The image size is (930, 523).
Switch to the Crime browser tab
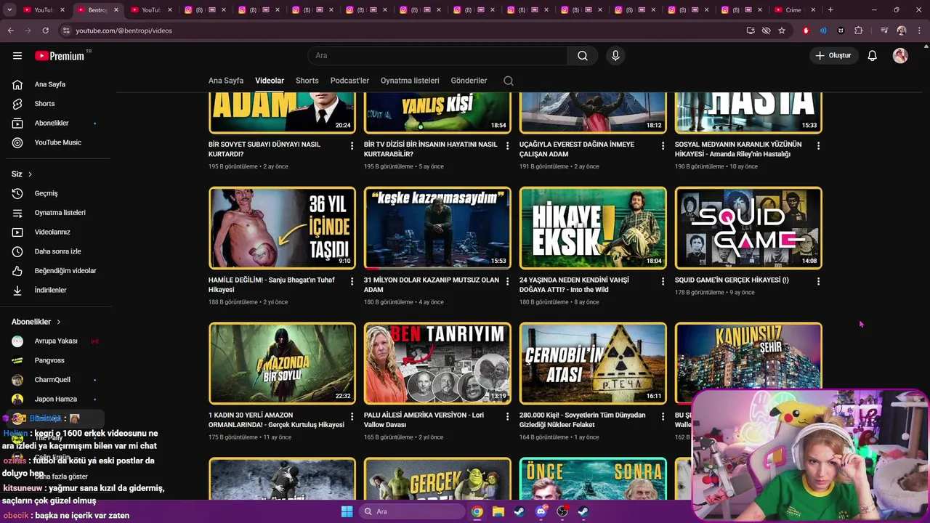click(793, 10)
